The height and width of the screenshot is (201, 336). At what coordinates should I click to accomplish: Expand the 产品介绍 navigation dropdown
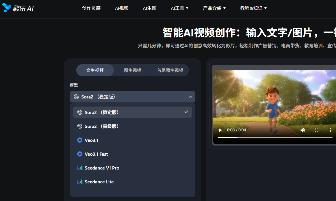(x=214, y=8)
